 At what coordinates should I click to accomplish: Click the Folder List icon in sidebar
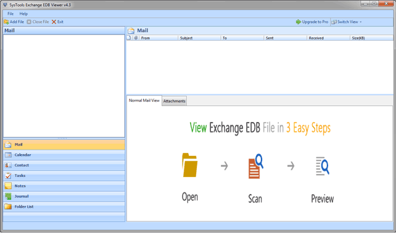click(8, 206)
